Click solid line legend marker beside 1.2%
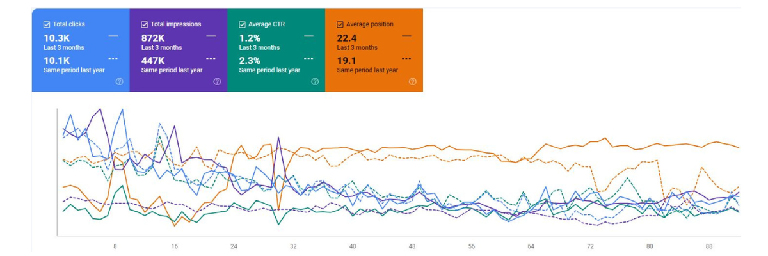Image resolution: width=768 pixels, height=256 pixels. pos(308,36)
